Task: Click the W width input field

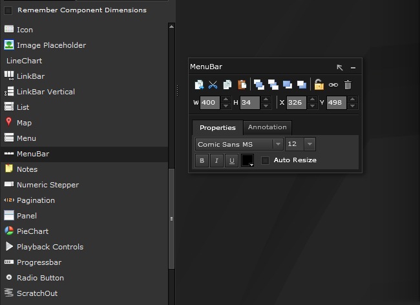Action: [210, 103]
